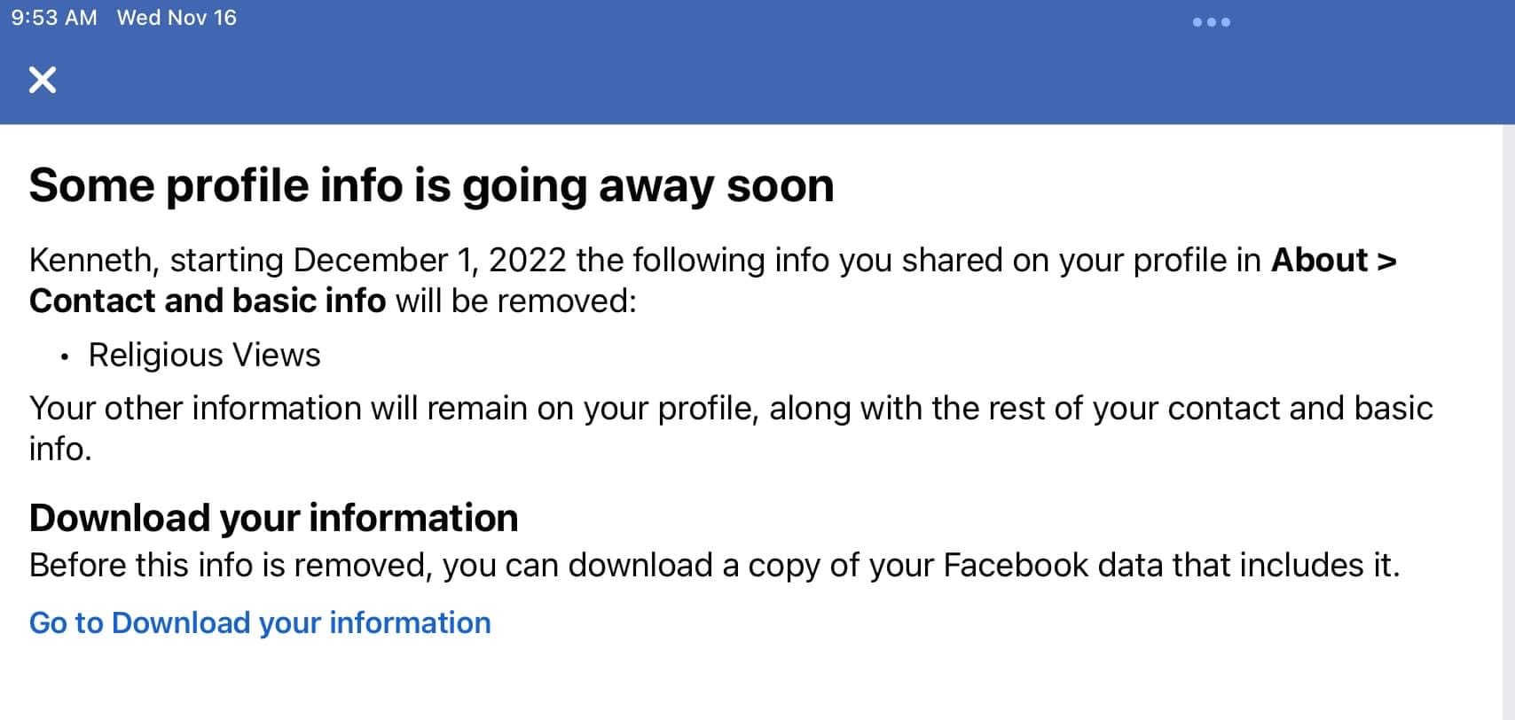Click the bold 'Download your information' heading
The image size is (1515, 720).
pos(273,518)
